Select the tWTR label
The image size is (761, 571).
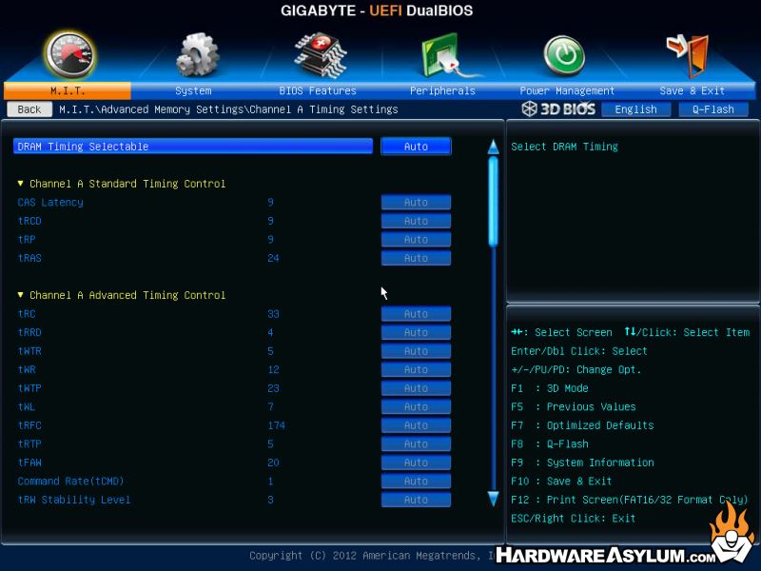point(29,350)
